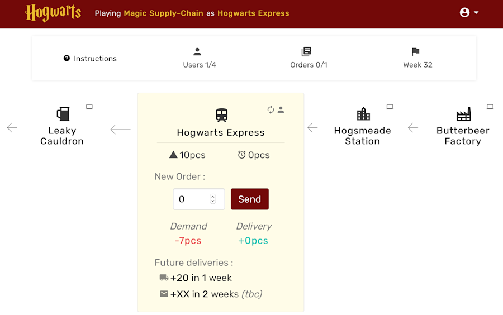Click the Hogsmeade Station building icon
Image resolution: width=503 pixels, height=315 pixels.
[363, 114]
